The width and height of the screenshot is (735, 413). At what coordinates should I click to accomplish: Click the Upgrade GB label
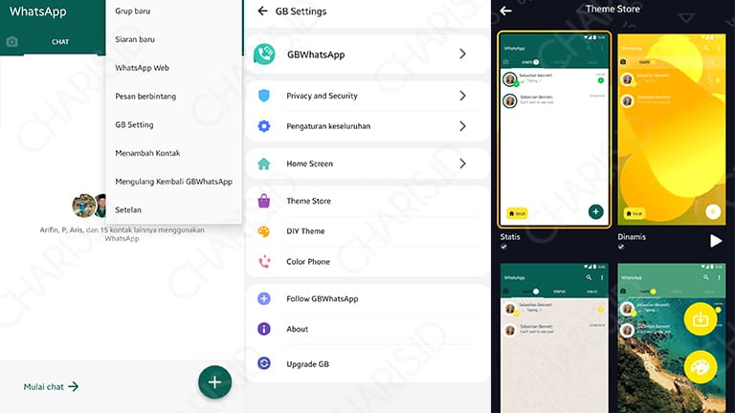pyautogui.click(x=307, y=364)
